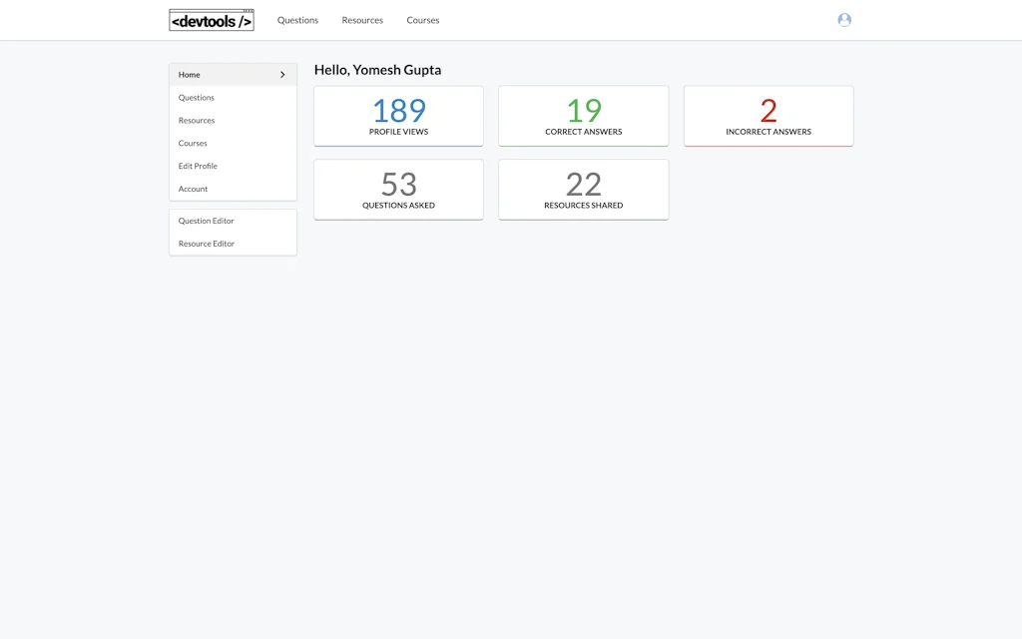This screenshot has width=1022, height=639.
Task: Go to Questions in the sidebar
Action: (233, 98)
